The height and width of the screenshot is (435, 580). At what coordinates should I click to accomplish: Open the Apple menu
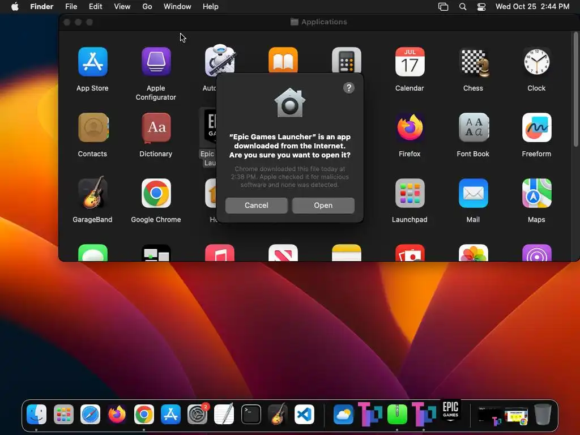point(15,7)
